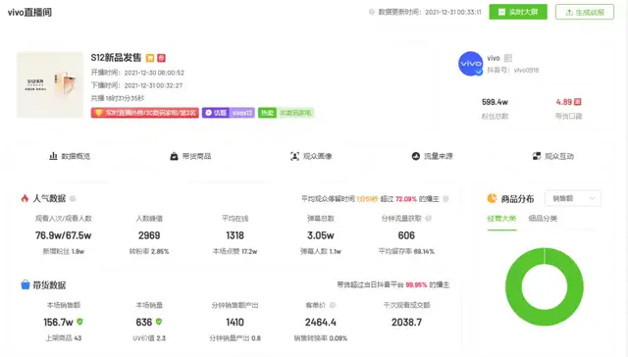628x357 pixels.
Task: Select the tab right of 经营大类
Action: (x=543, y=219)
